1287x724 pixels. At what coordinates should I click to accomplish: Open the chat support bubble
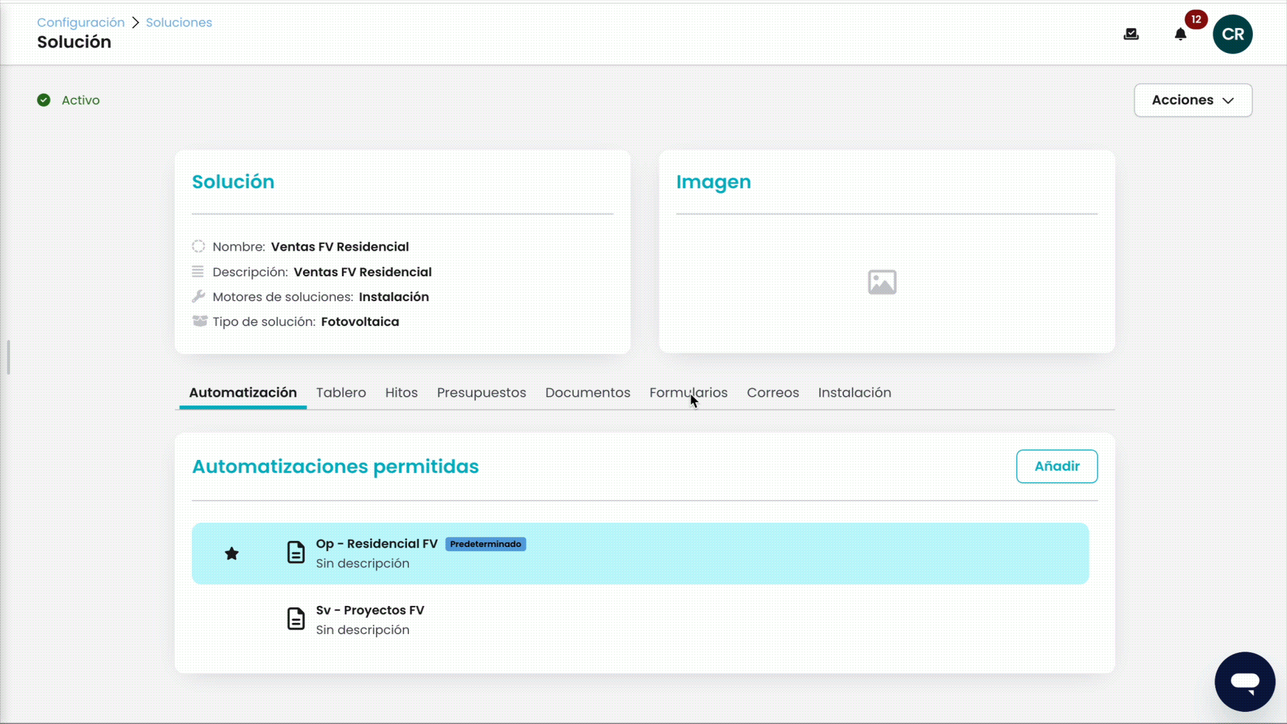coord(1245,682)
